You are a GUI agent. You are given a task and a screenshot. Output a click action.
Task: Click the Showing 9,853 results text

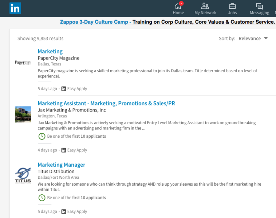point(40,39)
